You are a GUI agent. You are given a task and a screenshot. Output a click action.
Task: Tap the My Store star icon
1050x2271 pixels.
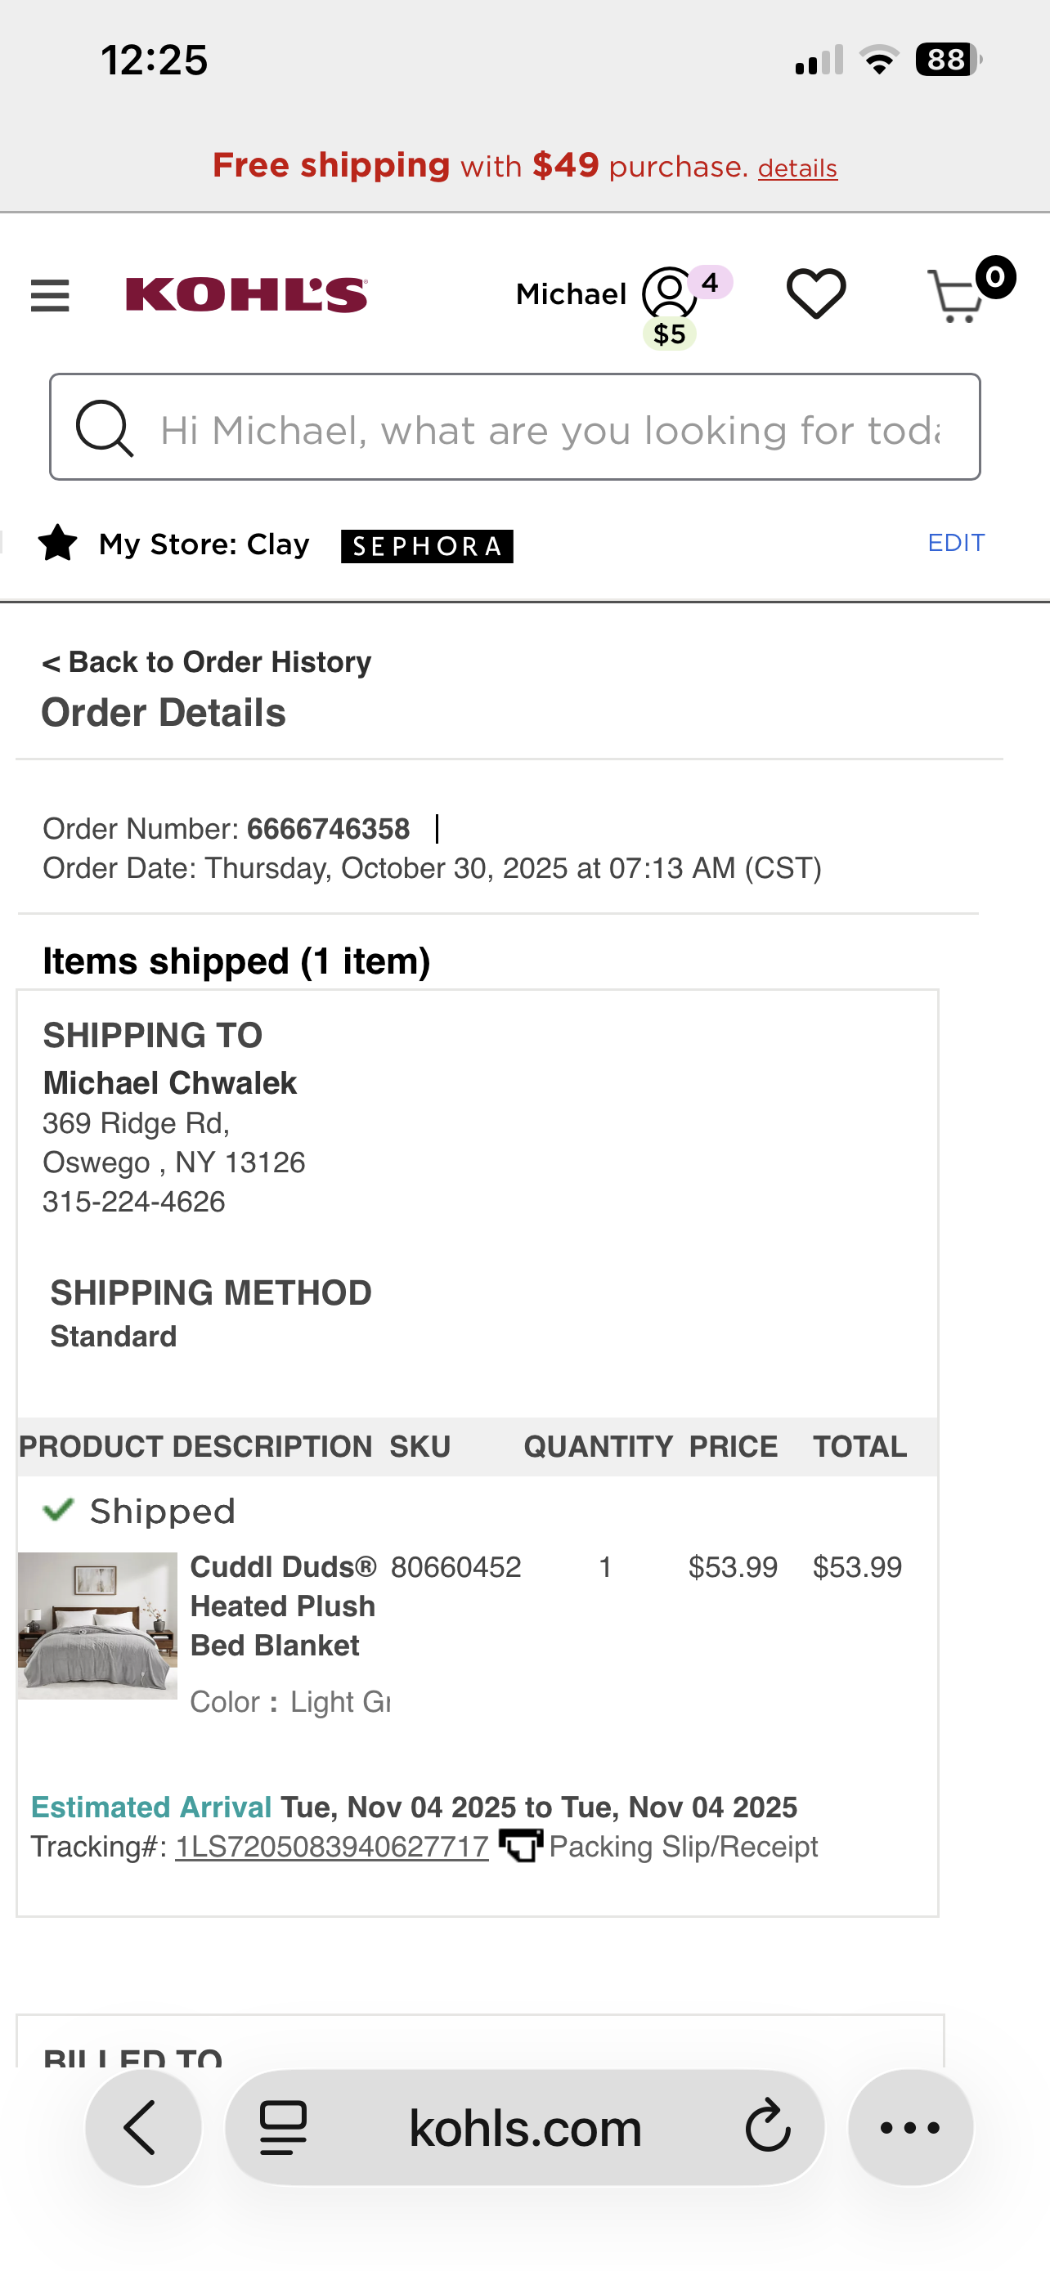pyautogui.click(x=58, y=543)
